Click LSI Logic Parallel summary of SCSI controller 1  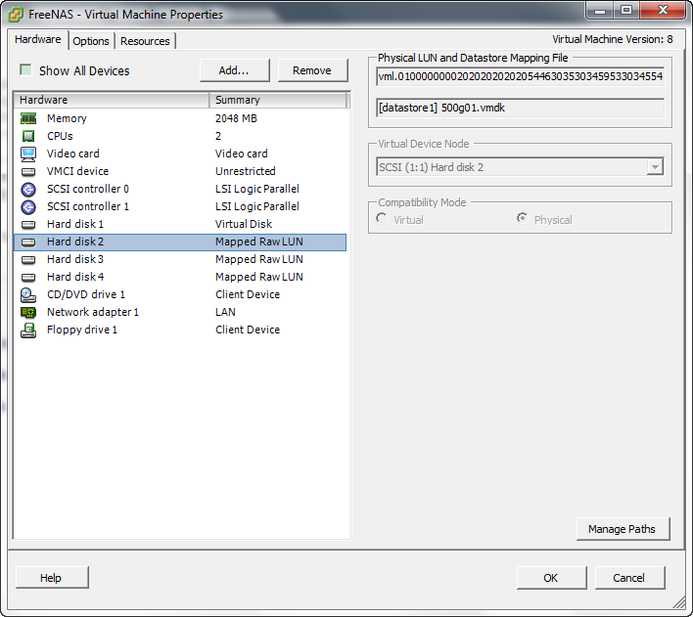coord(257,206)
